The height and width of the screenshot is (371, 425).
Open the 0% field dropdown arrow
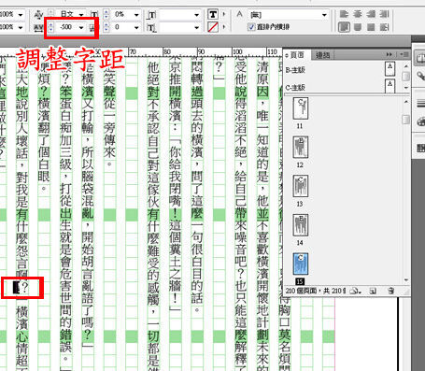(x=136, y=15)
